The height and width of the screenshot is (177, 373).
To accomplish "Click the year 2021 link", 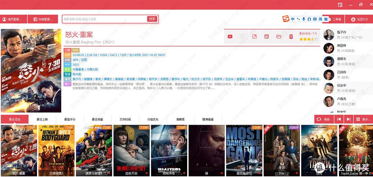I will (76, 64).
